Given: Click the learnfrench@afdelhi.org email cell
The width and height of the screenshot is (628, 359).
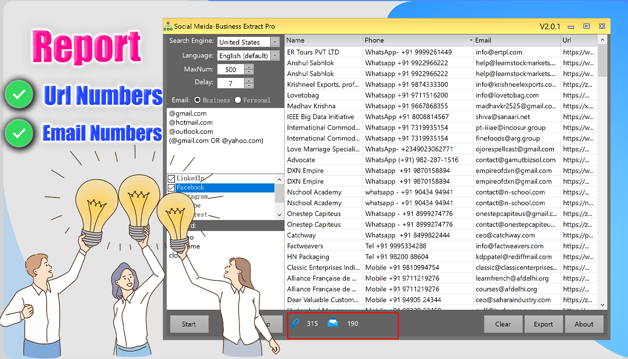Looking at the screenshot, I should click(517, 278).
